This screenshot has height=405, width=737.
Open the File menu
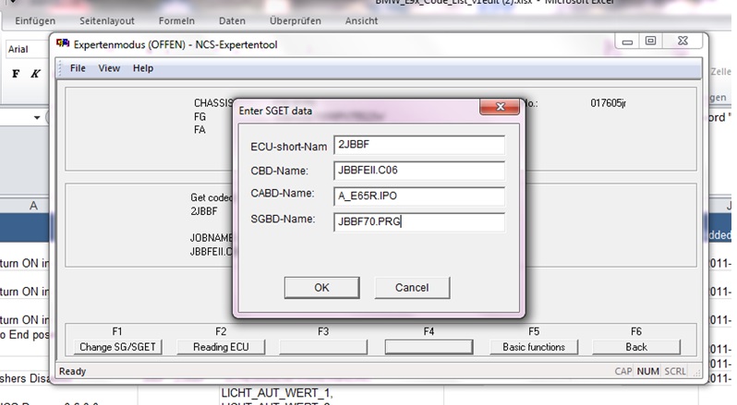[78, 68]
